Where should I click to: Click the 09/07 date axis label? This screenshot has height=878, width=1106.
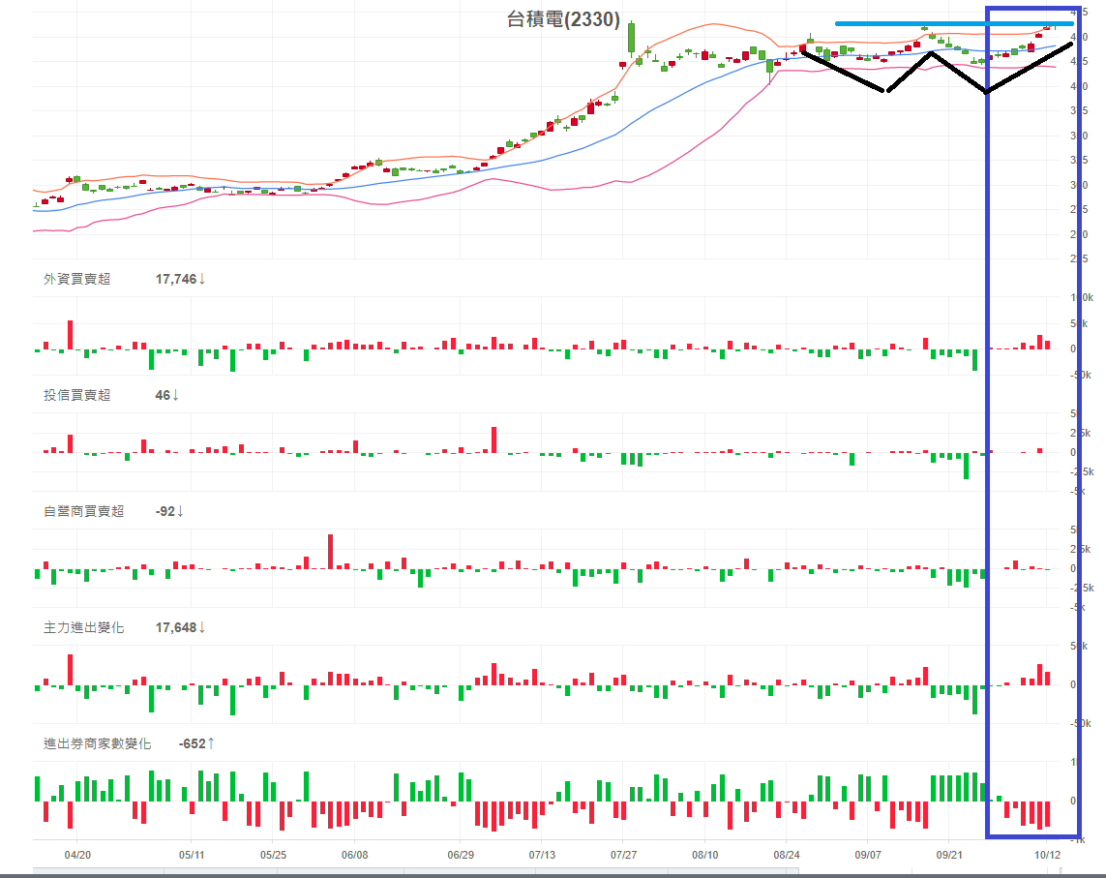868,855
